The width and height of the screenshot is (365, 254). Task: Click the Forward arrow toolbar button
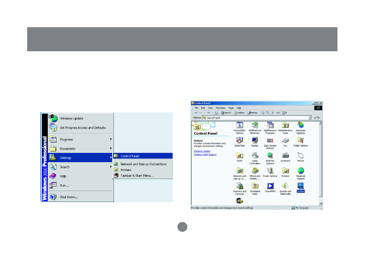(x=209, y=113)
